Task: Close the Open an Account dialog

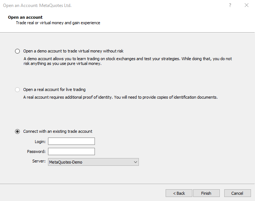Action: (246, 6)
